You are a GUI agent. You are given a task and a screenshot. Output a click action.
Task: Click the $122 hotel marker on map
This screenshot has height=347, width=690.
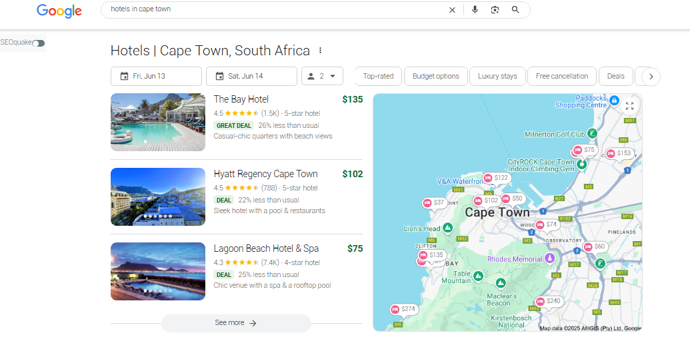(x=496, y=178)
